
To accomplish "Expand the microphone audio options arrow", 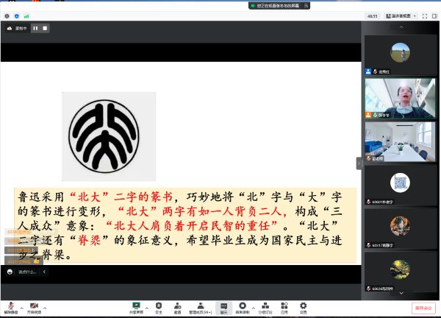I will 21,306.
